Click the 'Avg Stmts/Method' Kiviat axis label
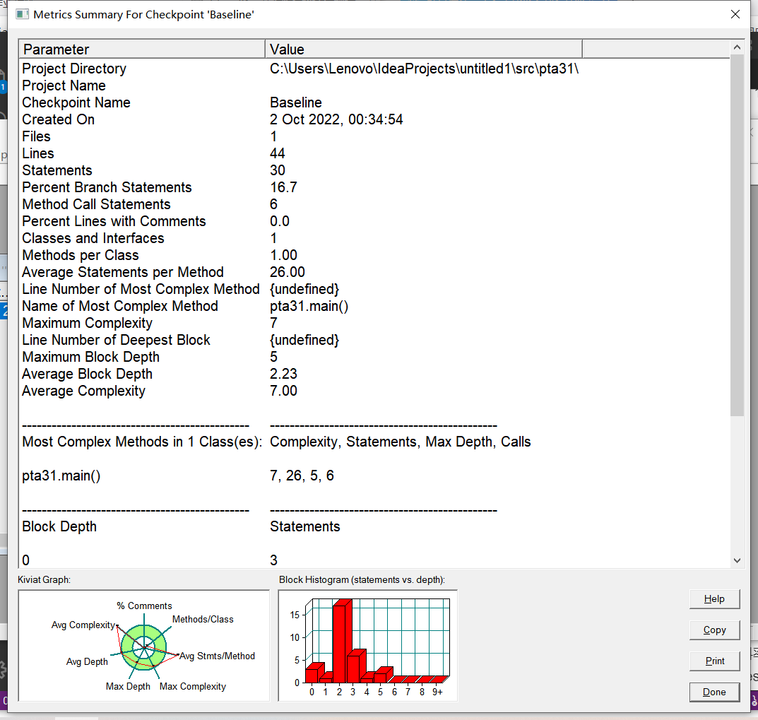 point(217,656)
